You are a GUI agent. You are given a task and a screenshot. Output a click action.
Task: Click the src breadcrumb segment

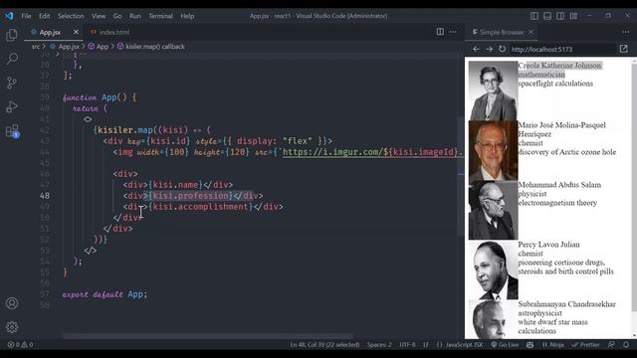[x=36, y=47]
